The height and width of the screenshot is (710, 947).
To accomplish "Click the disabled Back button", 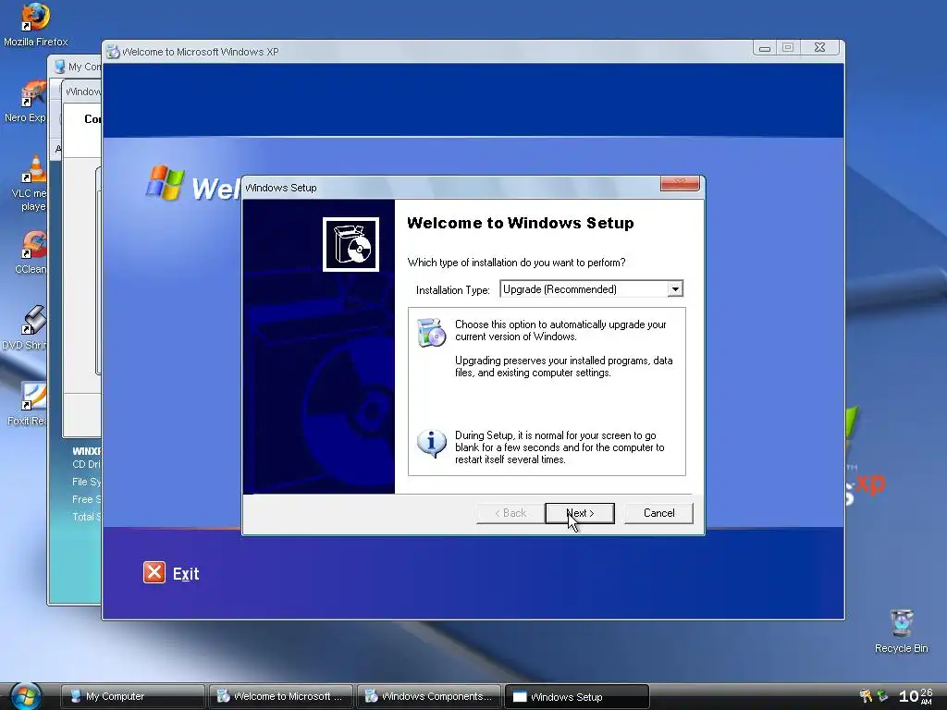I will coord(510,513).
